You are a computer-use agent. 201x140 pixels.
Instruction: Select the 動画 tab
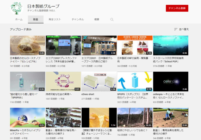click(36, 19)
